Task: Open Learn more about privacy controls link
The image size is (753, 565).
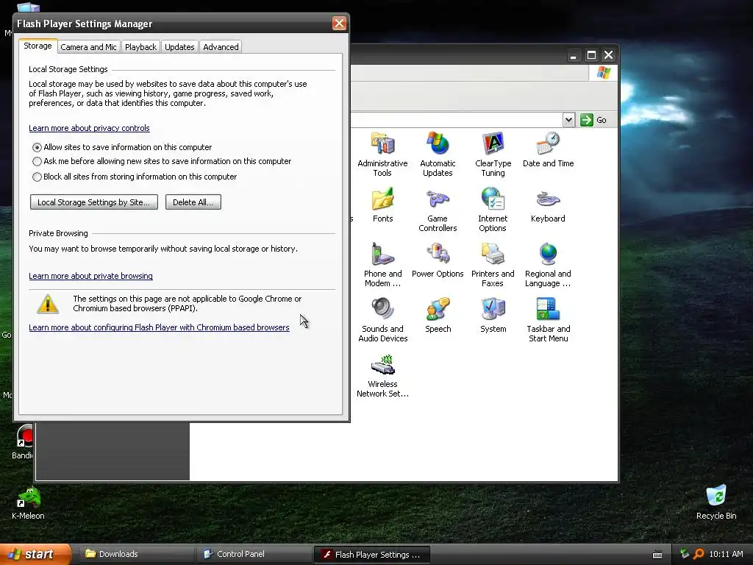Action: pyautogui.click(x=89, y=128)
